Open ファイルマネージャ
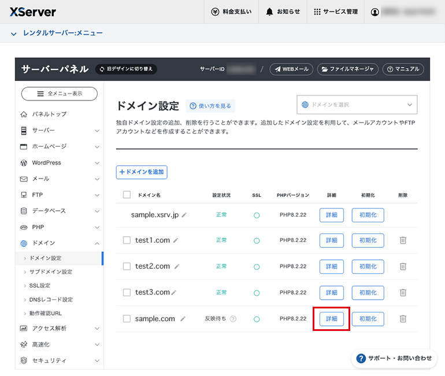Viewport: 445px width, 376px height. tap(348, 69)
